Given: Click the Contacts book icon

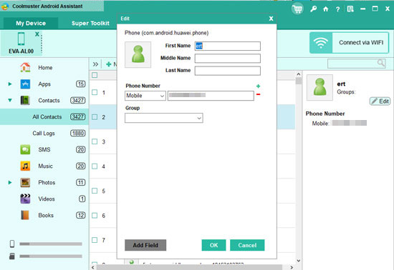Looking at the screenshot, I should tap(25, 101).
